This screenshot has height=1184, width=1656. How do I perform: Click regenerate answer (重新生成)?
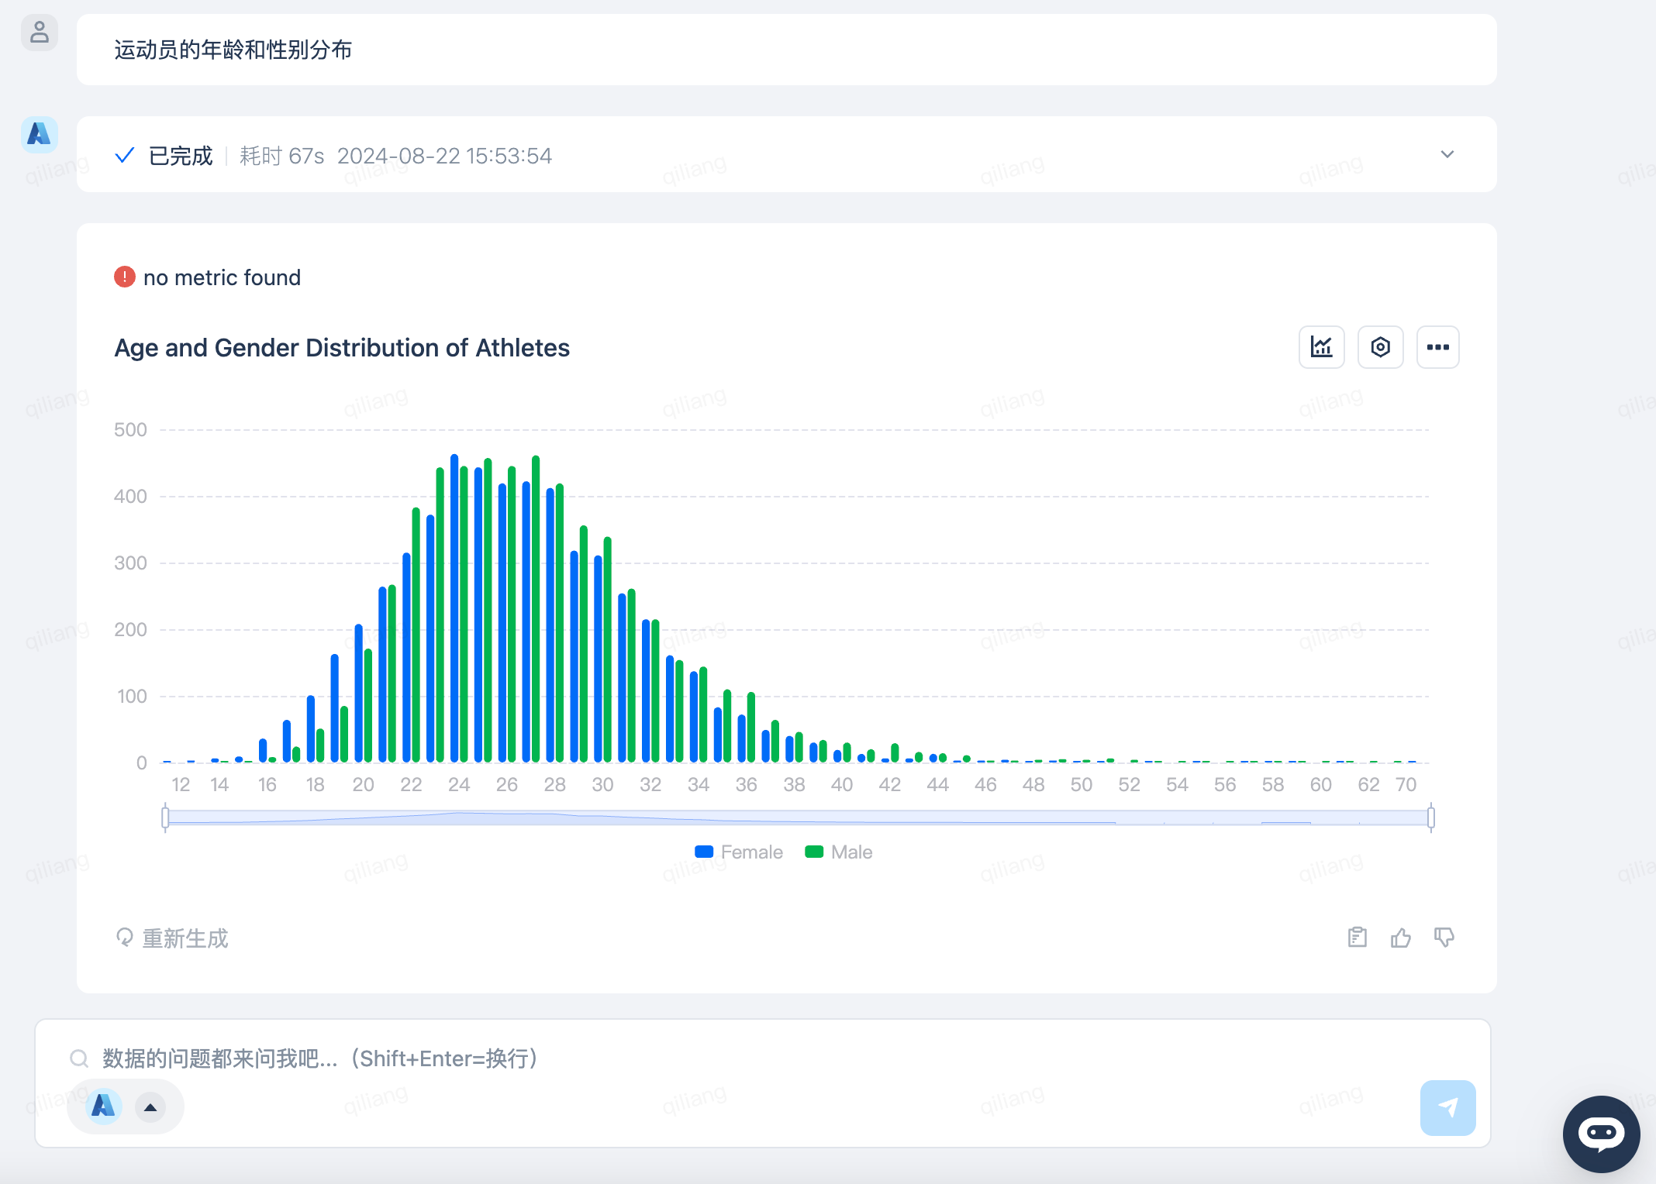tap(172, 938)
